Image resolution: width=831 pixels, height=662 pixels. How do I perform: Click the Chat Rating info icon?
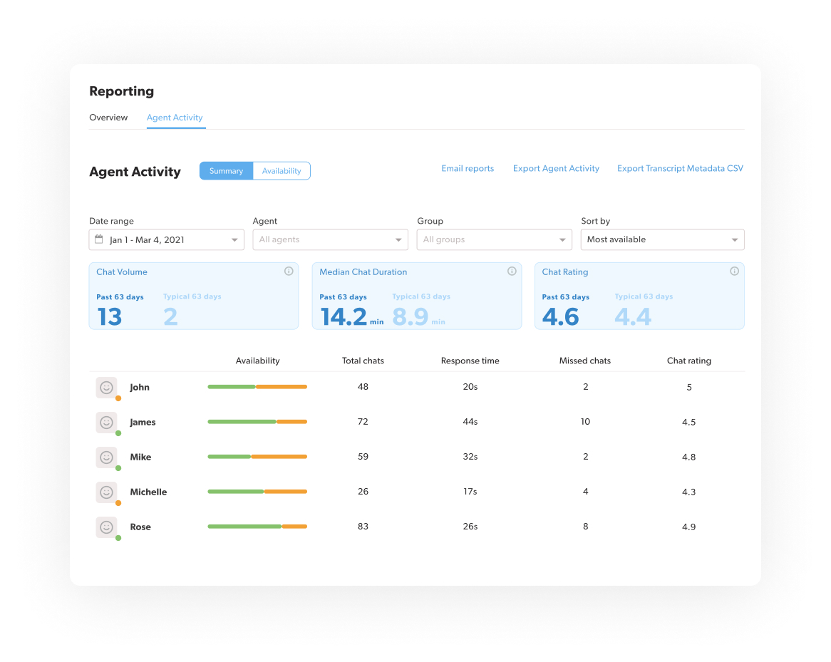(x=734, y=271)
